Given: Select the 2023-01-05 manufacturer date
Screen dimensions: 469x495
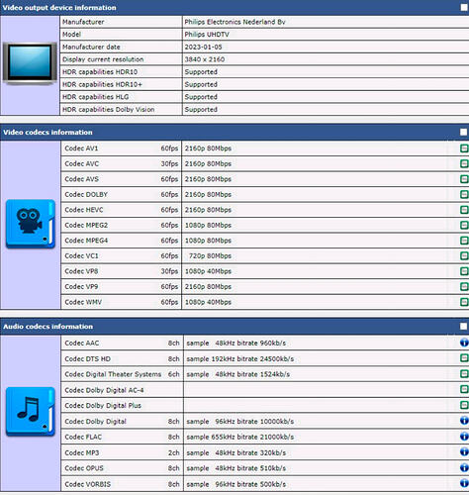Looking at the screenshot, I should (203, 47).
